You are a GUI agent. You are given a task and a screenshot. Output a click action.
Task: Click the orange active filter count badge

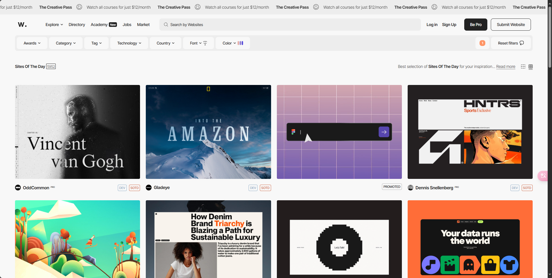coord(482,43)
